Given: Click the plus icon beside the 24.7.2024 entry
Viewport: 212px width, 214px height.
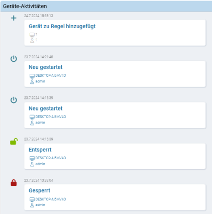Looking at the screenshot, I should (x=14, y=18).
